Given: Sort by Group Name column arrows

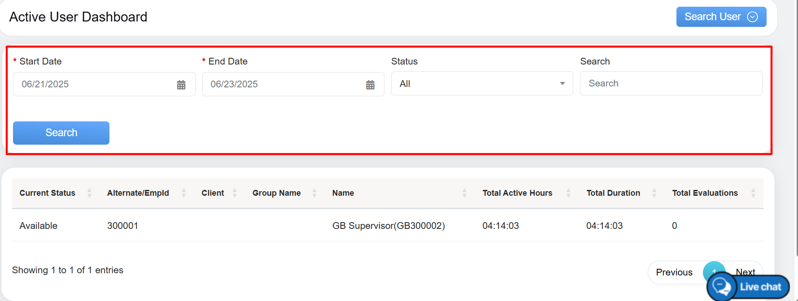Looking at the screenshot, I should 314,193.
